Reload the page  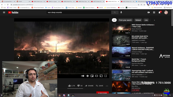click(8, 5)
